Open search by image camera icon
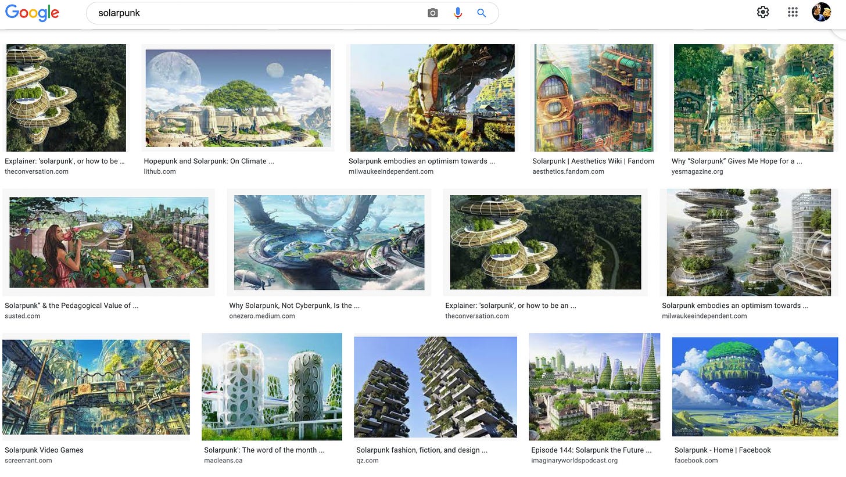This screenshot has height=477, width=846. (432, 13)
